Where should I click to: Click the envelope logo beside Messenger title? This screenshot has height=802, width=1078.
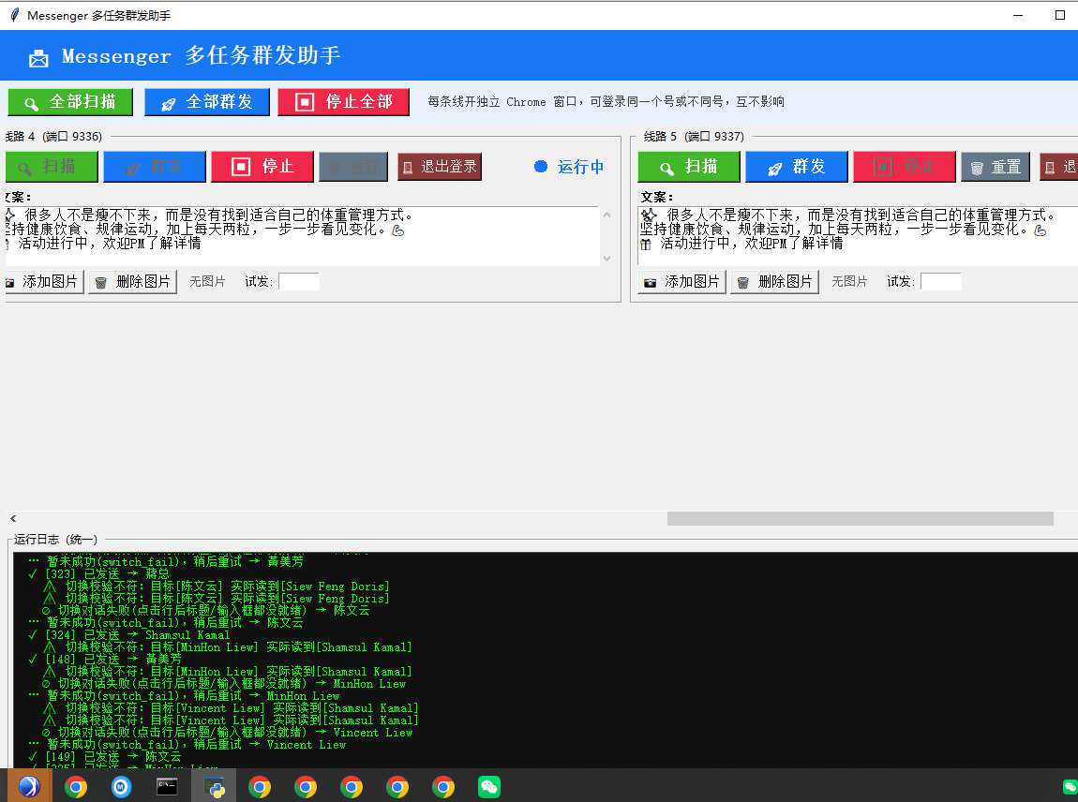point(38,58)
